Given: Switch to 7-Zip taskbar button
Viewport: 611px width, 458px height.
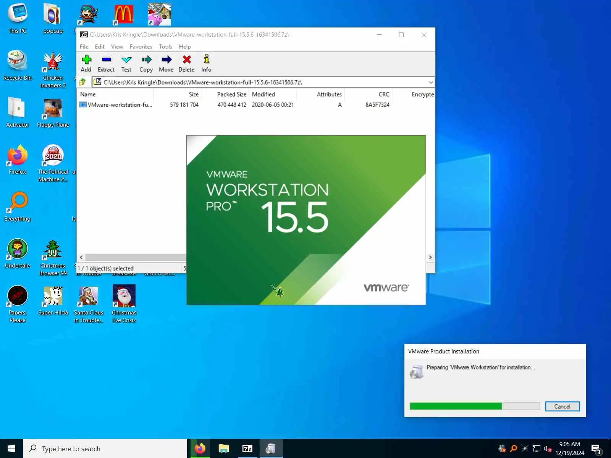Looking at the screenshot, I should point(247,448).
